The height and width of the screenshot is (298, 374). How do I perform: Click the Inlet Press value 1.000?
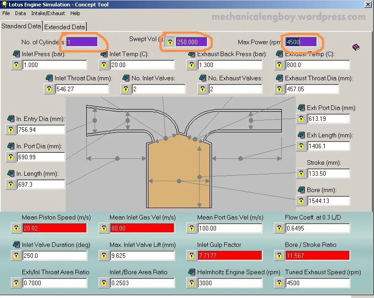pyautogui.click(x=55, y=65)
